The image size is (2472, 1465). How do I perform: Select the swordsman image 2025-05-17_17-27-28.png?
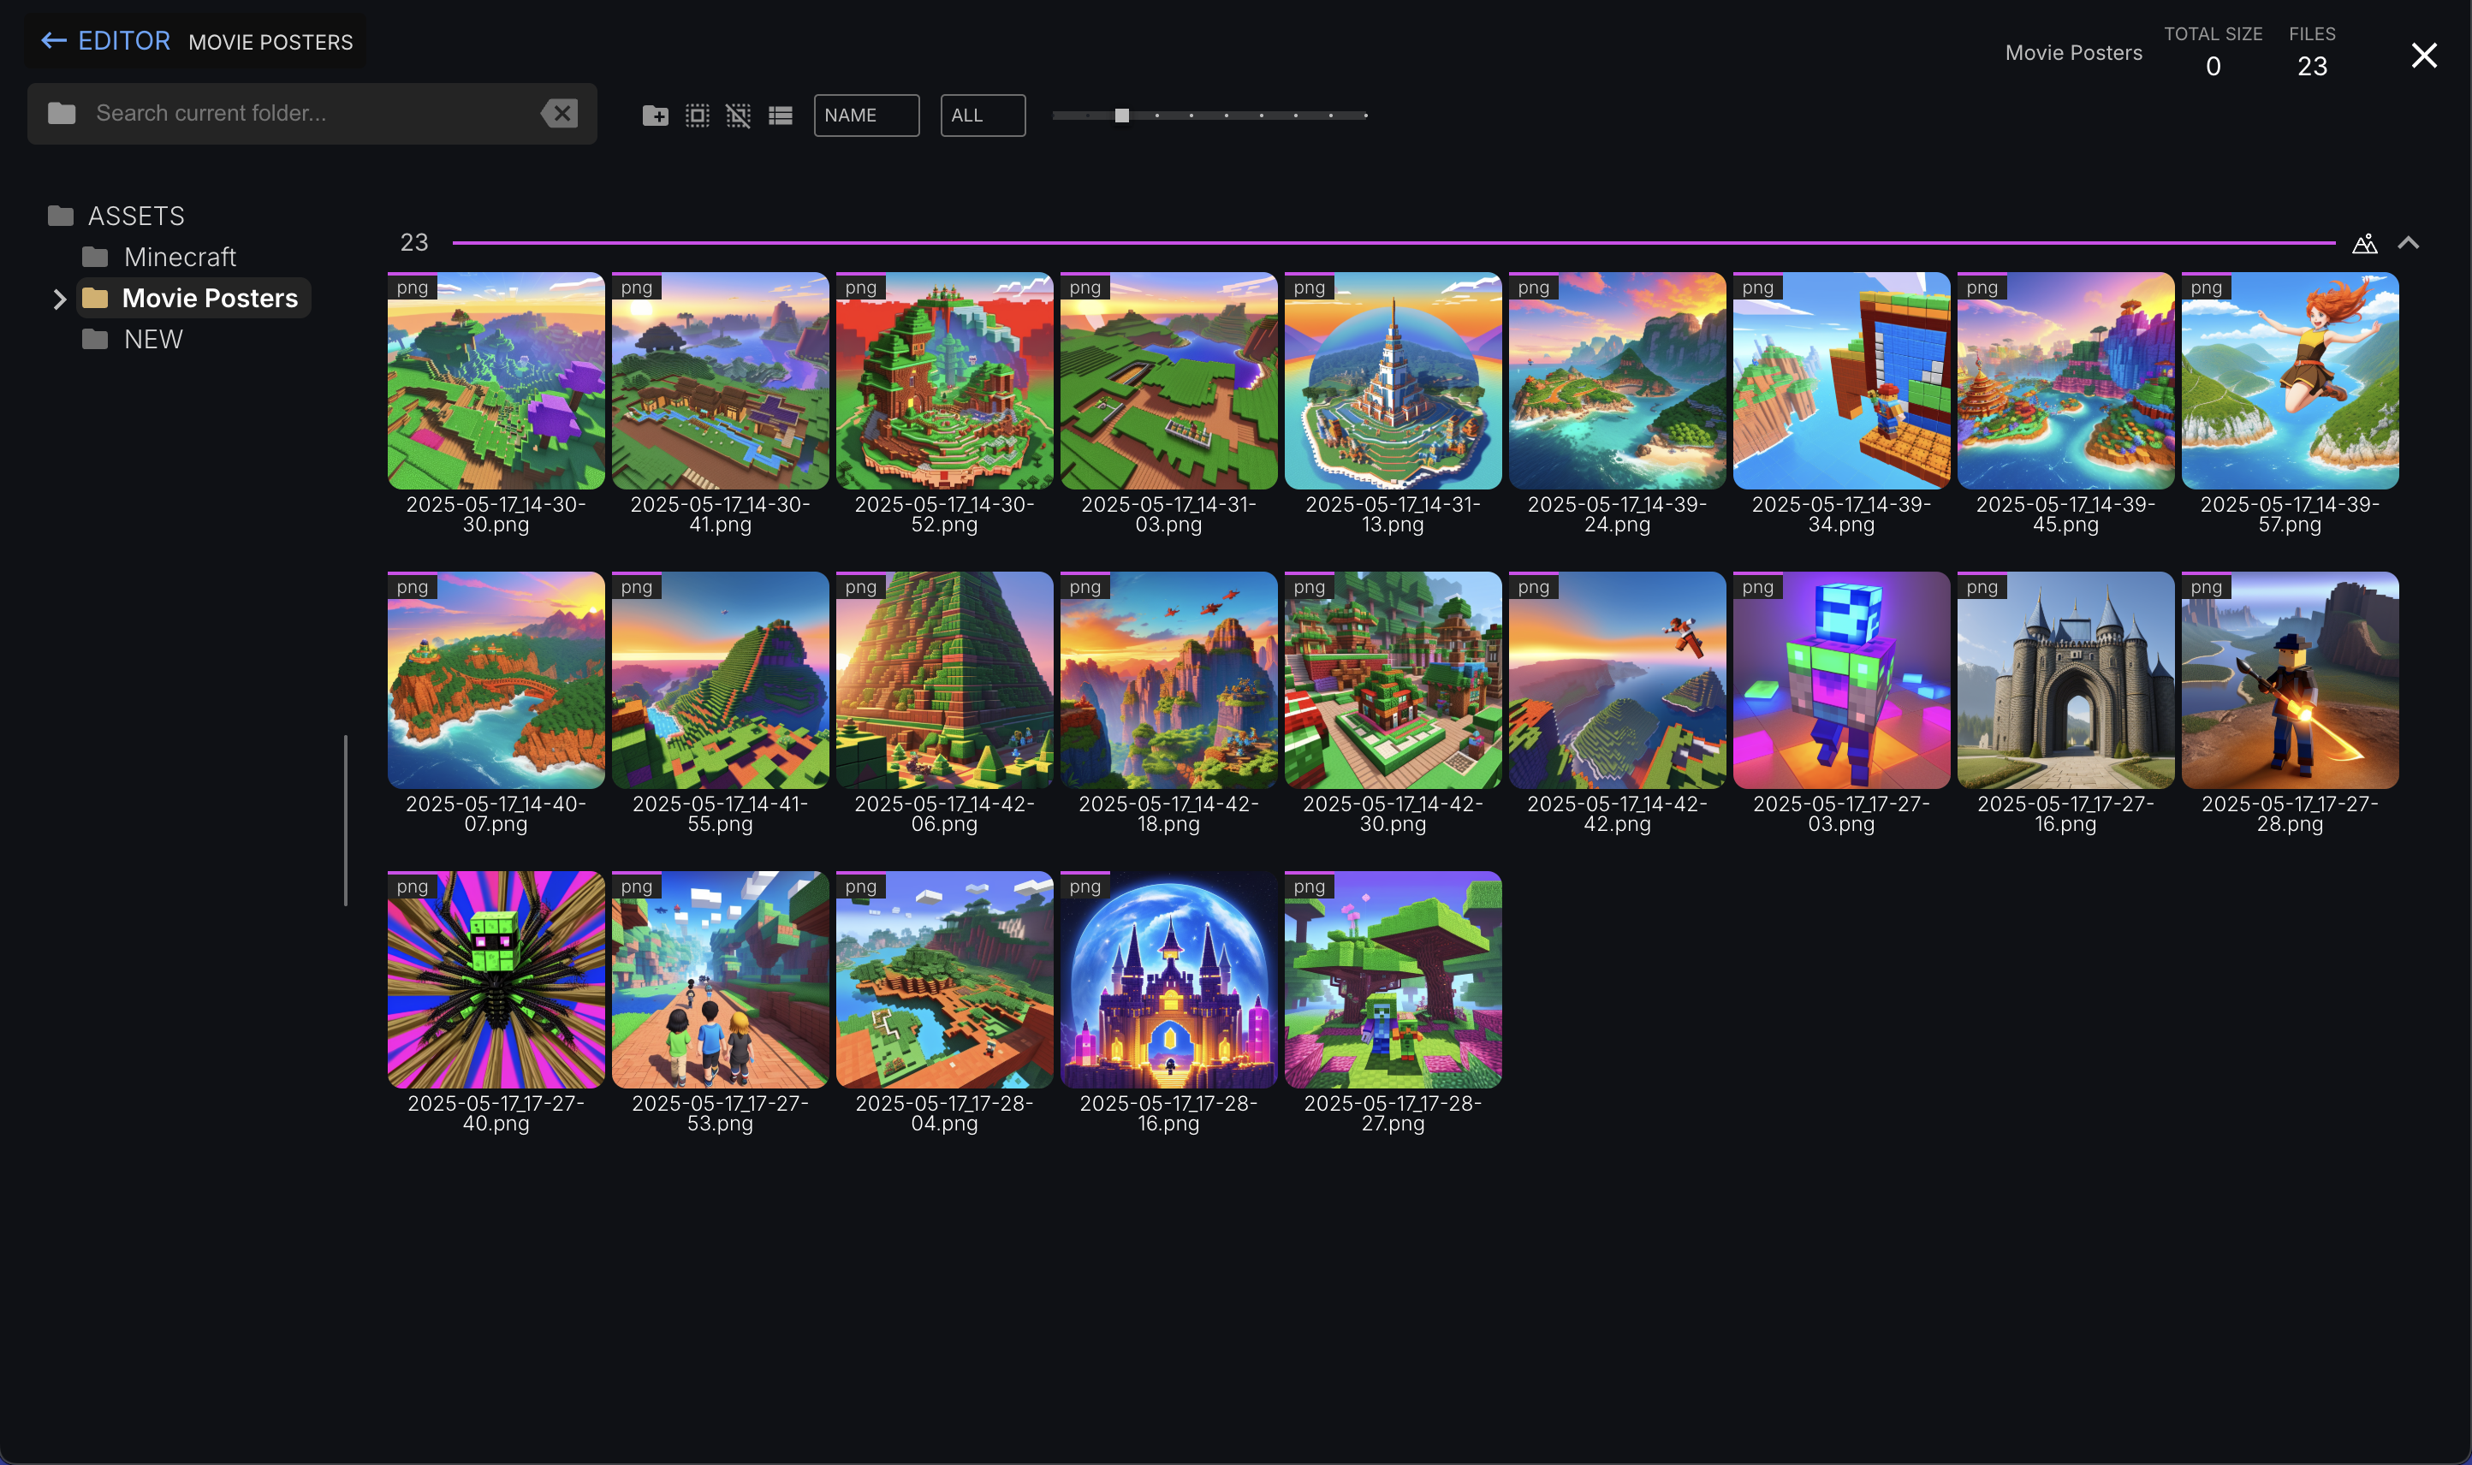[x=2291, y=680]
